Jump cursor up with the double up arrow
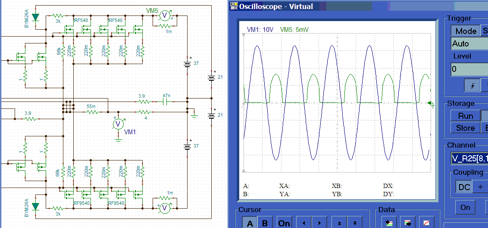This screenshot has height=228, width=488. click(x=340, y=223)
